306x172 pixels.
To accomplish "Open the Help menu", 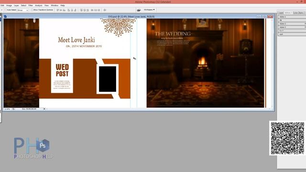I will 63,5.
